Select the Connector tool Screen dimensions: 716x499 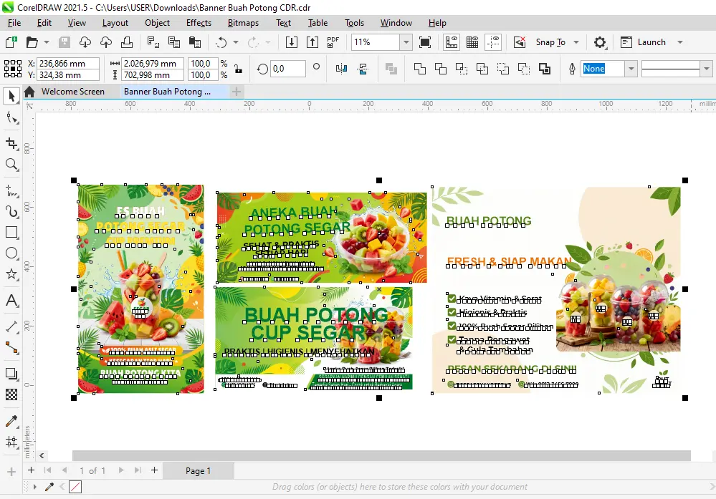pos(11,348)
